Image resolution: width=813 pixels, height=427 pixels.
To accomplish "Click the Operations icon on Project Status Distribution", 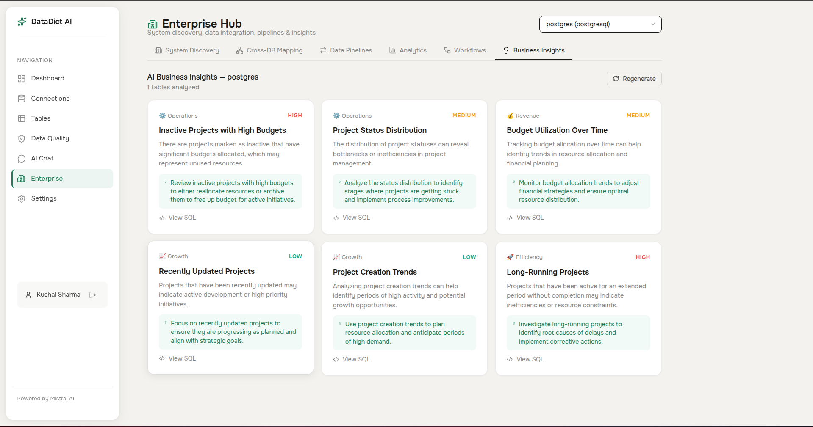I will 336,115.
